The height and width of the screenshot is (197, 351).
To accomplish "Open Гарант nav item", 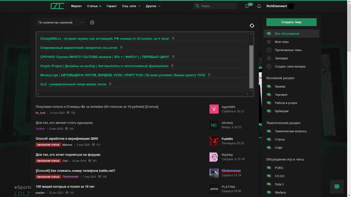I will point(112,6).
